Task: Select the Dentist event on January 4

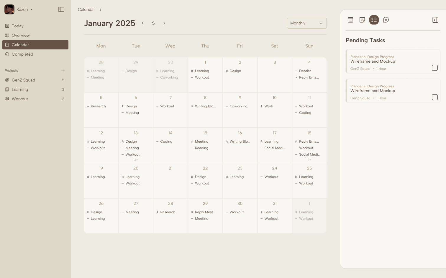Action: coord(305,71)
